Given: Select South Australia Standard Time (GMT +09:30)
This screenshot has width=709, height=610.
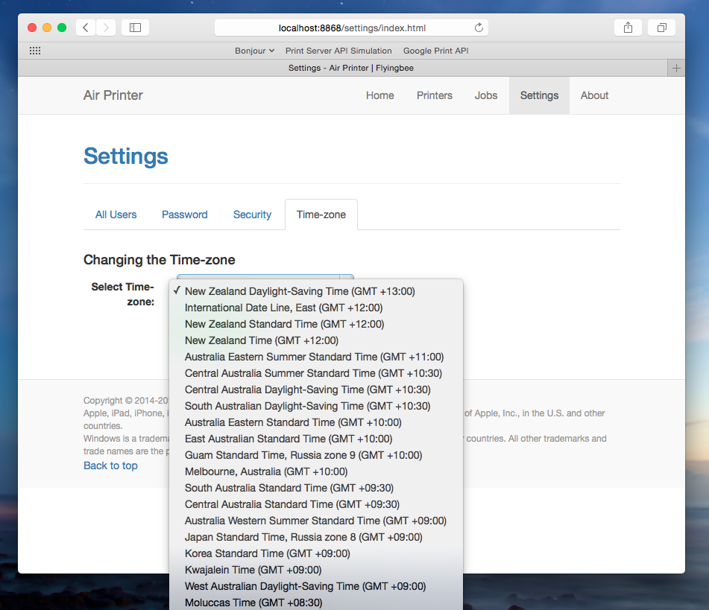Looking at the screenshot, I should 316,488.
